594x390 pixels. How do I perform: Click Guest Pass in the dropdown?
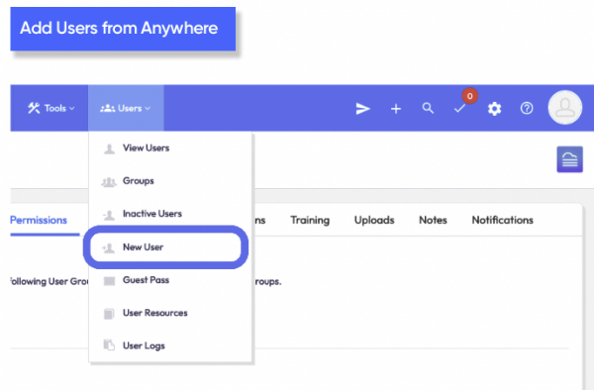(170, 280)
